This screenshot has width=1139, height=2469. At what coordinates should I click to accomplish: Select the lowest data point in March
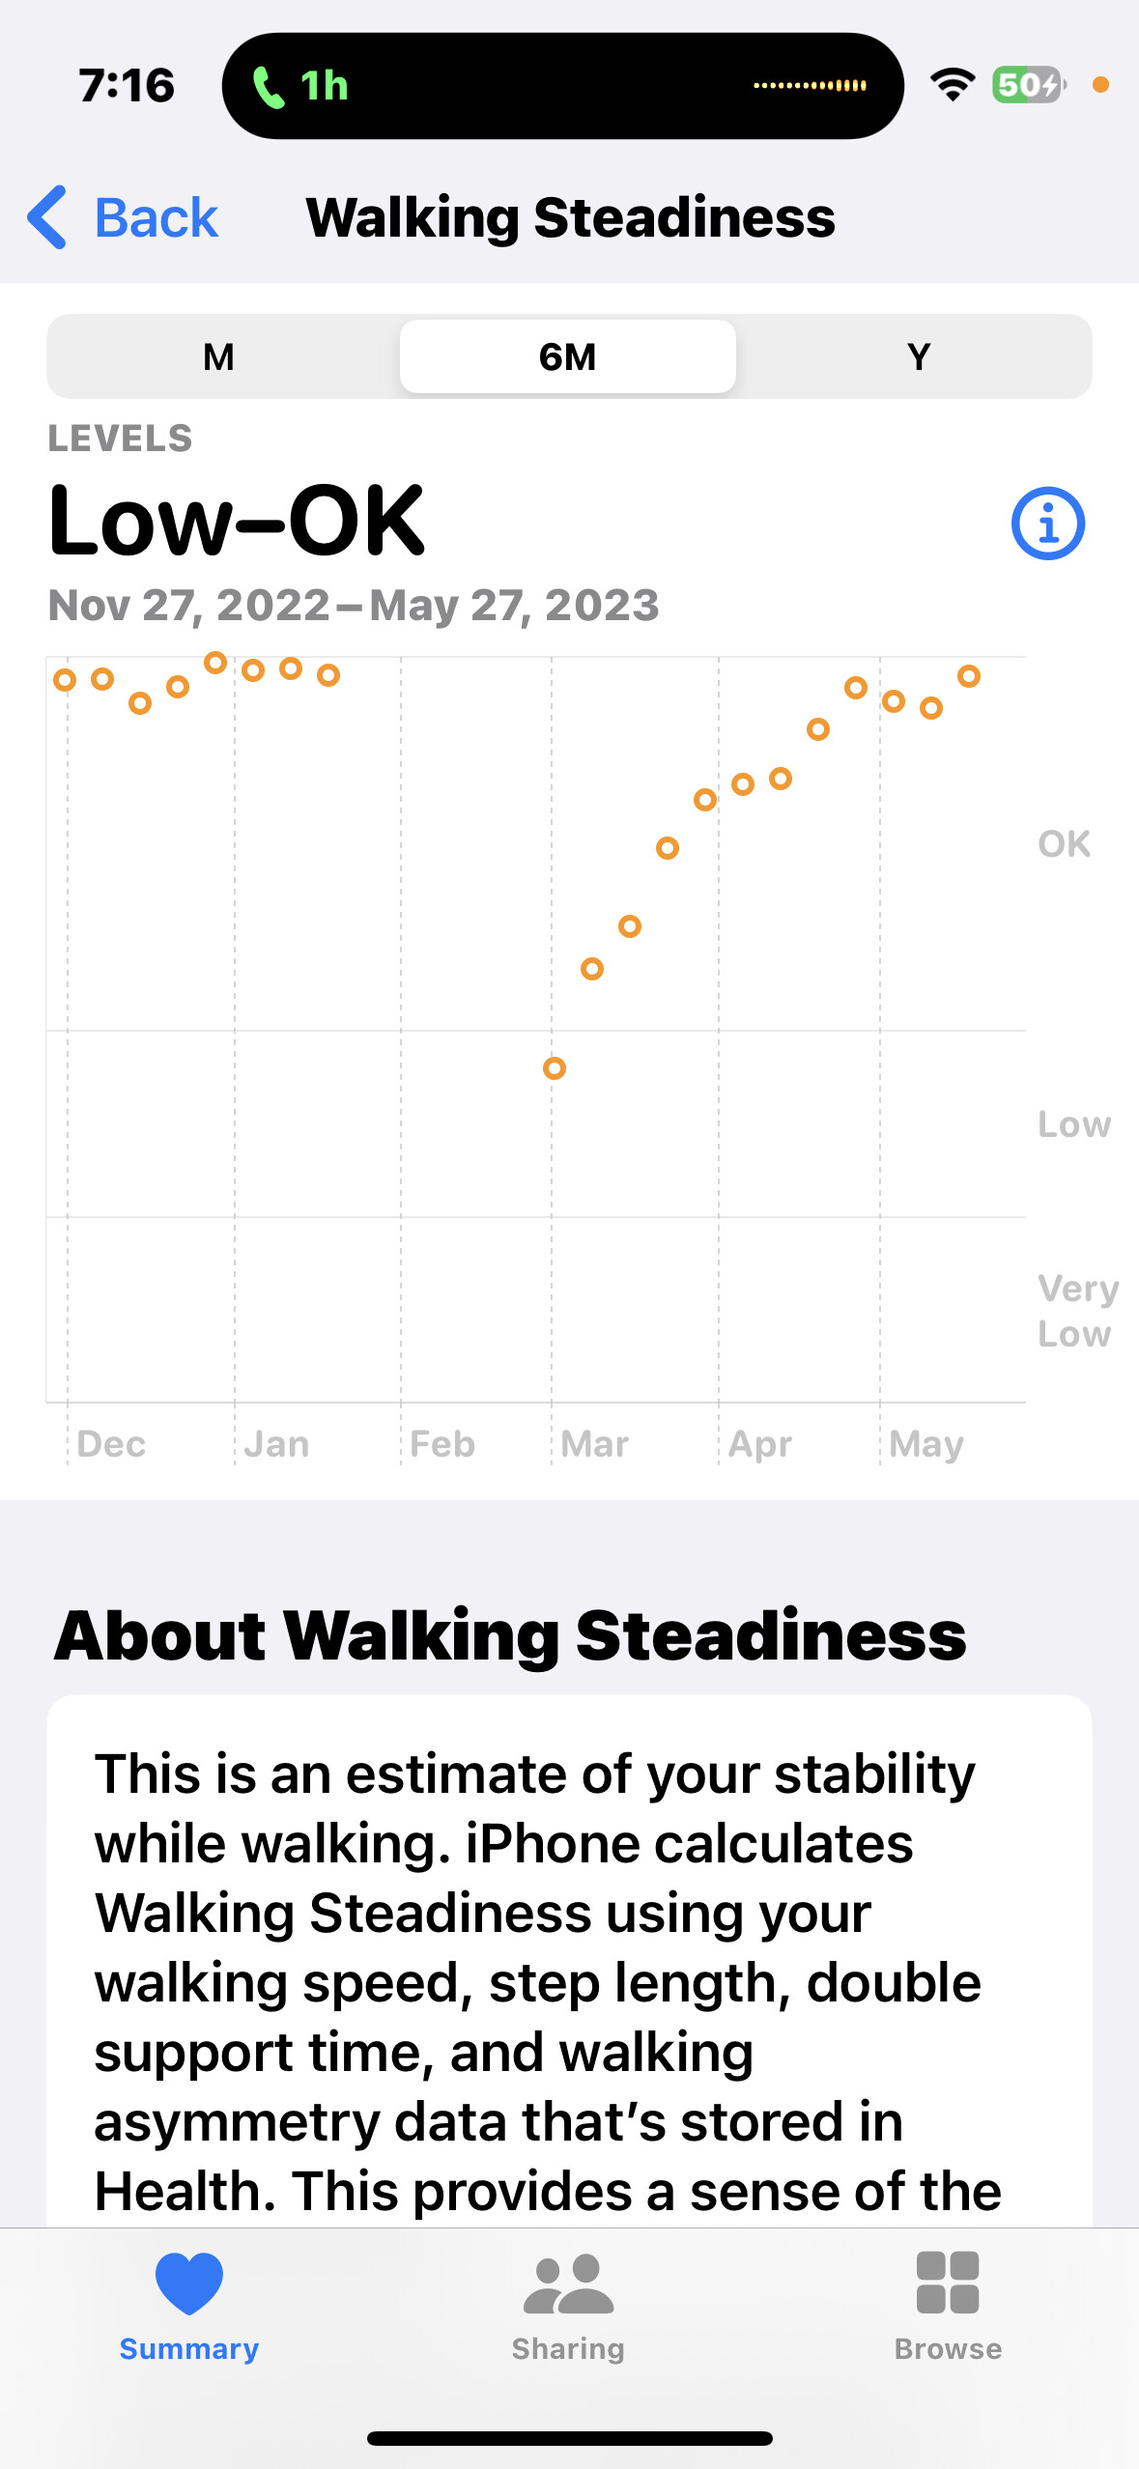pos(555,1068)
